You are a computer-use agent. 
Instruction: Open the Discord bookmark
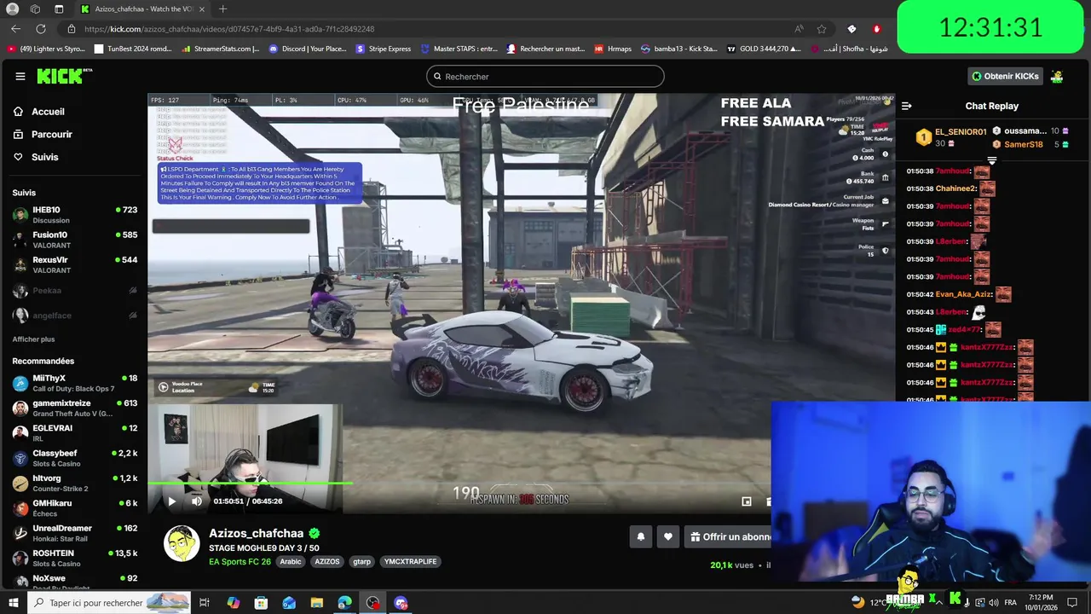(x=308, y=49)
